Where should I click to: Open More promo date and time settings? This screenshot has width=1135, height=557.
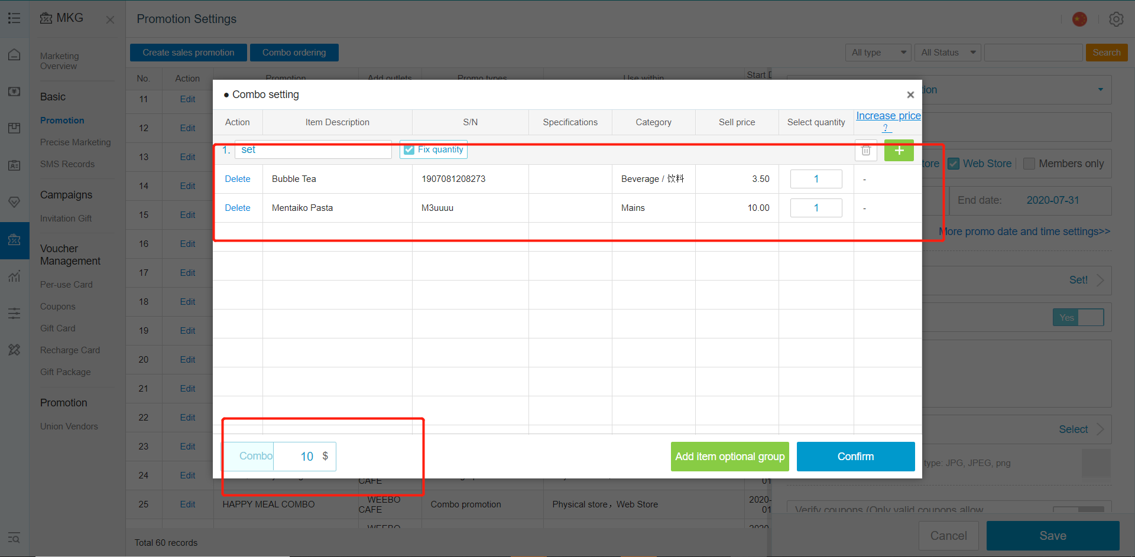[1024, 232]
